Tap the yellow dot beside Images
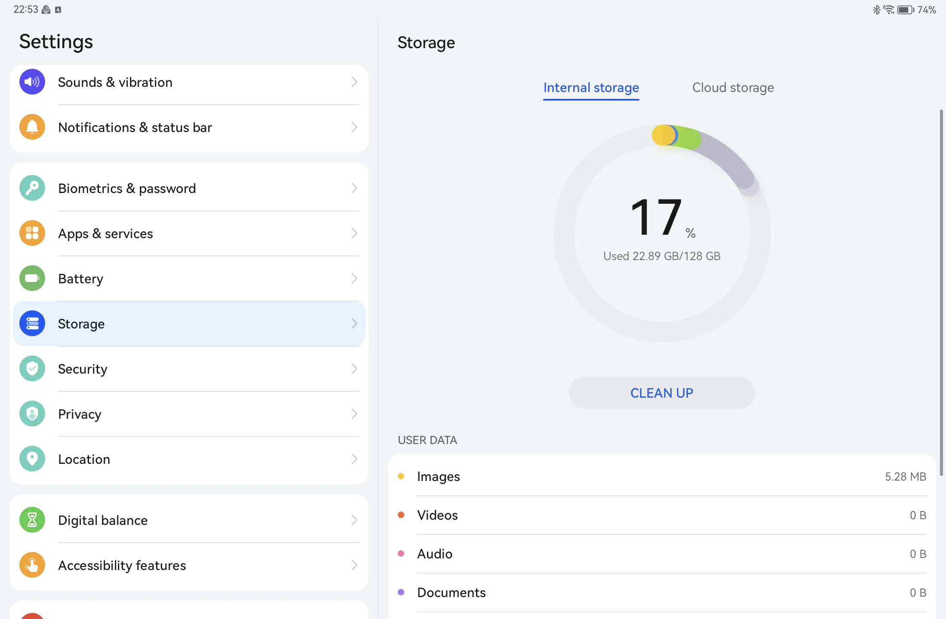Screen dimensions: 946x619 click(401, 476)
